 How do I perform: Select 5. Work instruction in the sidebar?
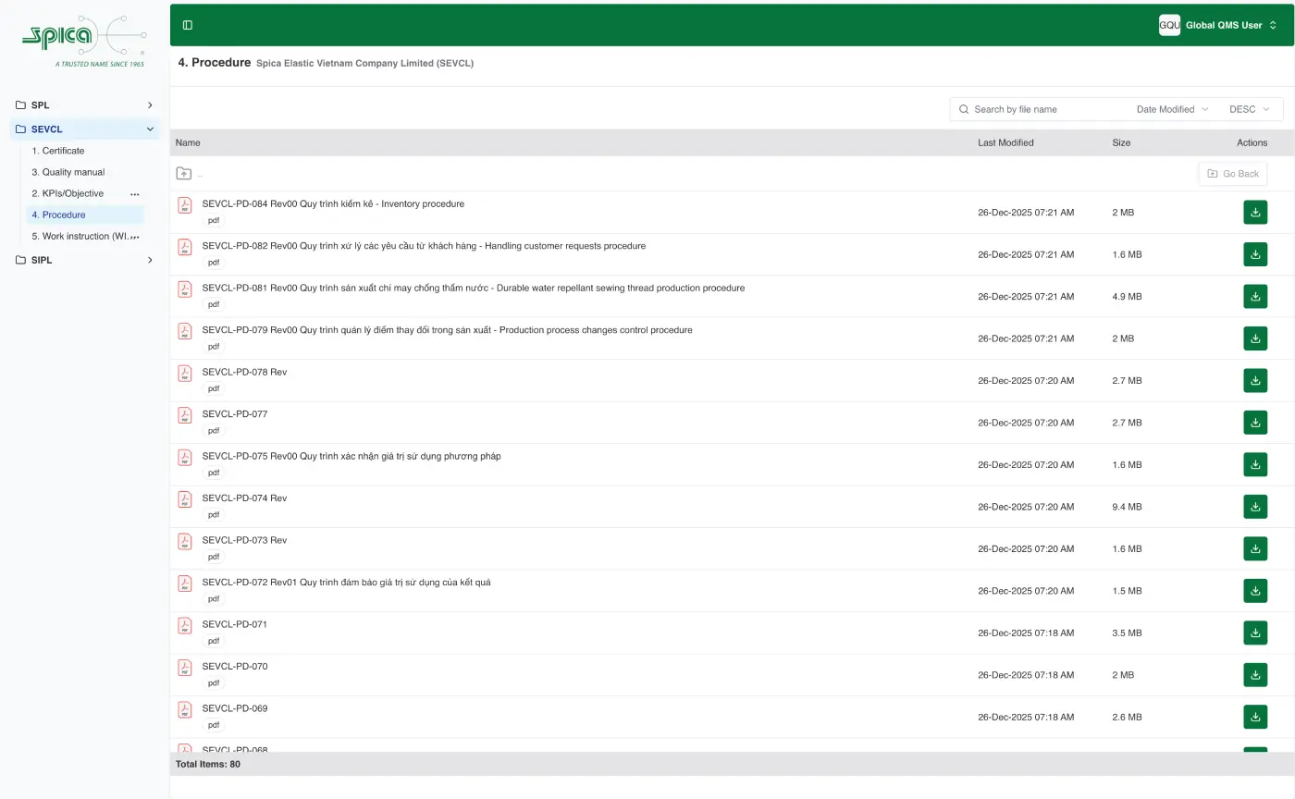point(83,236)
